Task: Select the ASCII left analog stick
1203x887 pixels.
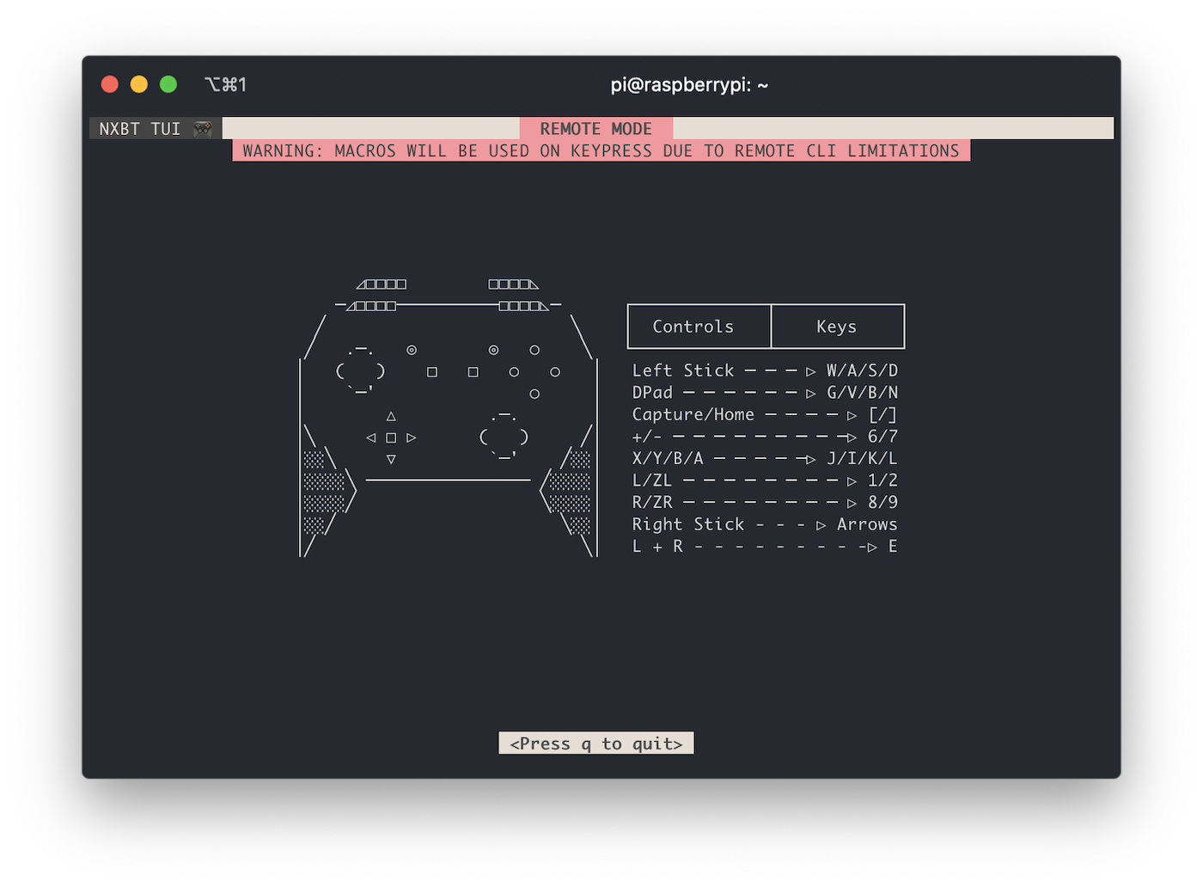Action: point(360,372)
